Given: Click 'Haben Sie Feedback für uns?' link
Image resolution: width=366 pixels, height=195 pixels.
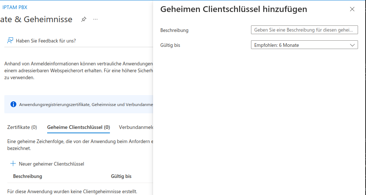Looking at the screenshot, I should click(46, 41).
